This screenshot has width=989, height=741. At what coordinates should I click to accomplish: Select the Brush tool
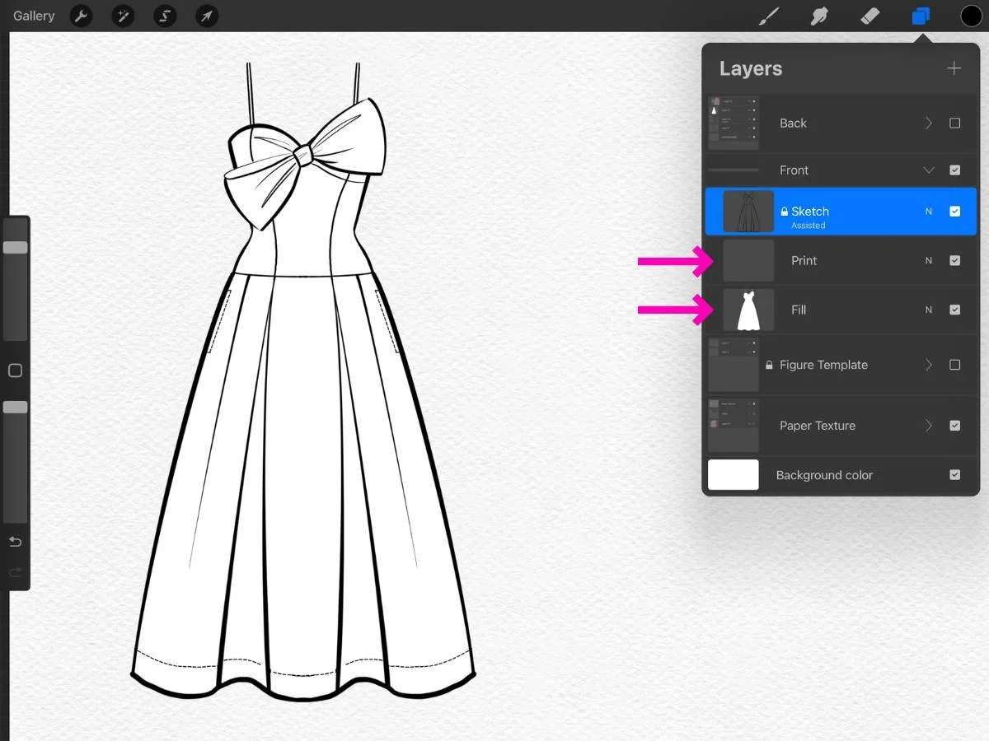[x=768, y=16]
